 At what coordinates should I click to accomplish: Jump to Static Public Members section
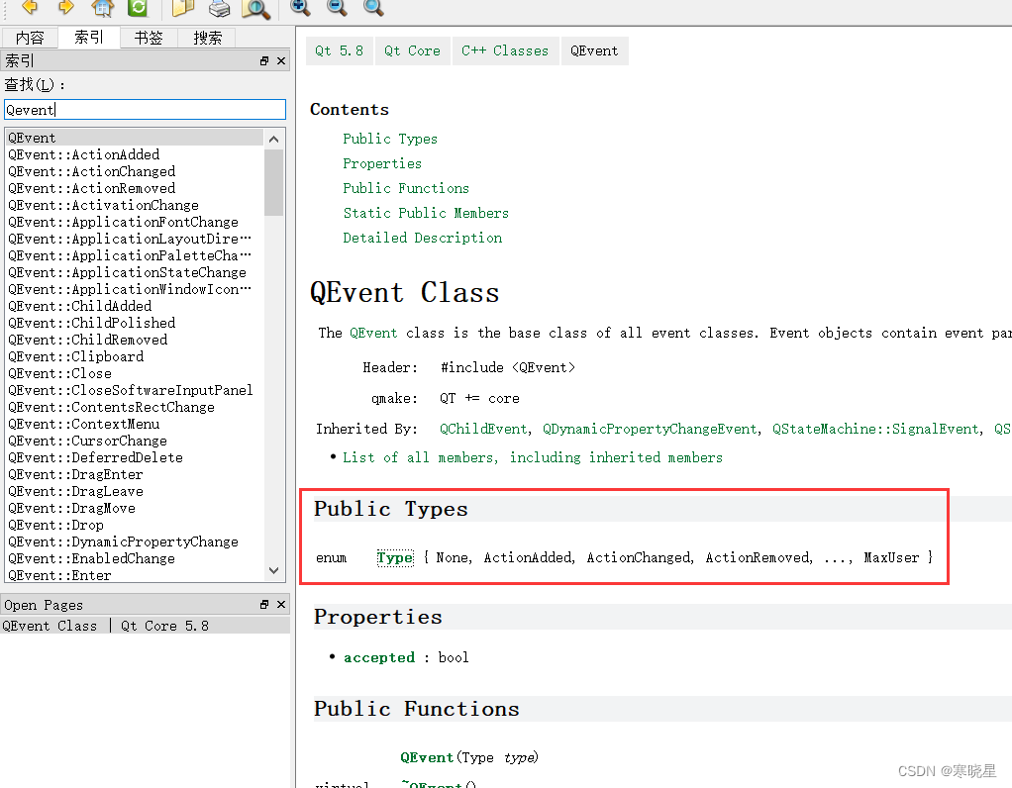[426, 213]
